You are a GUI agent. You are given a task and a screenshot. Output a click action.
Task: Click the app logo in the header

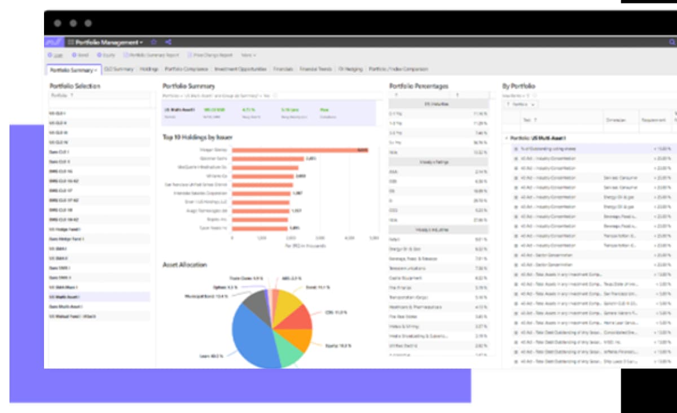point(54,42)
